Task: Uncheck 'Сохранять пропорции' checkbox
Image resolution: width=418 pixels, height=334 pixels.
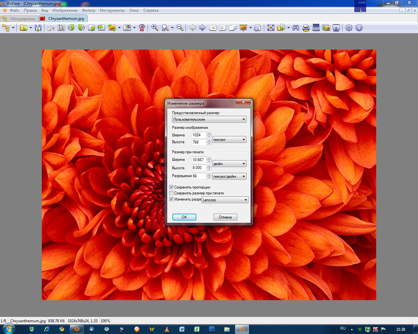Action: 171,187
